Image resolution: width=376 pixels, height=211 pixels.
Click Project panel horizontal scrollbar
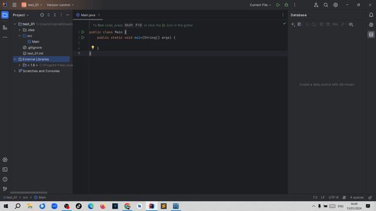[29, 192]
